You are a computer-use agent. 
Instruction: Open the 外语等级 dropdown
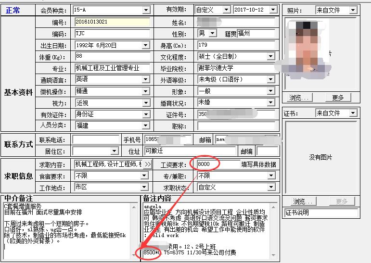click(x=271, y=79)
